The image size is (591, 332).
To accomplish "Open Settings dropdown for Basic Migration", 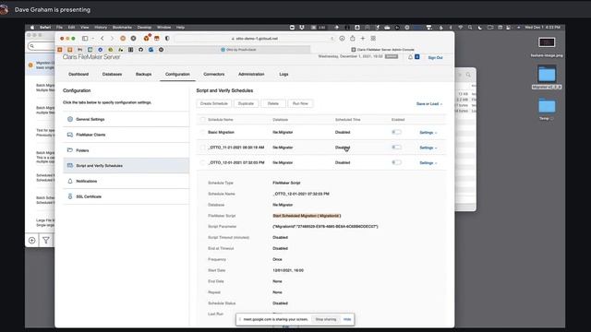I will 428,133.
